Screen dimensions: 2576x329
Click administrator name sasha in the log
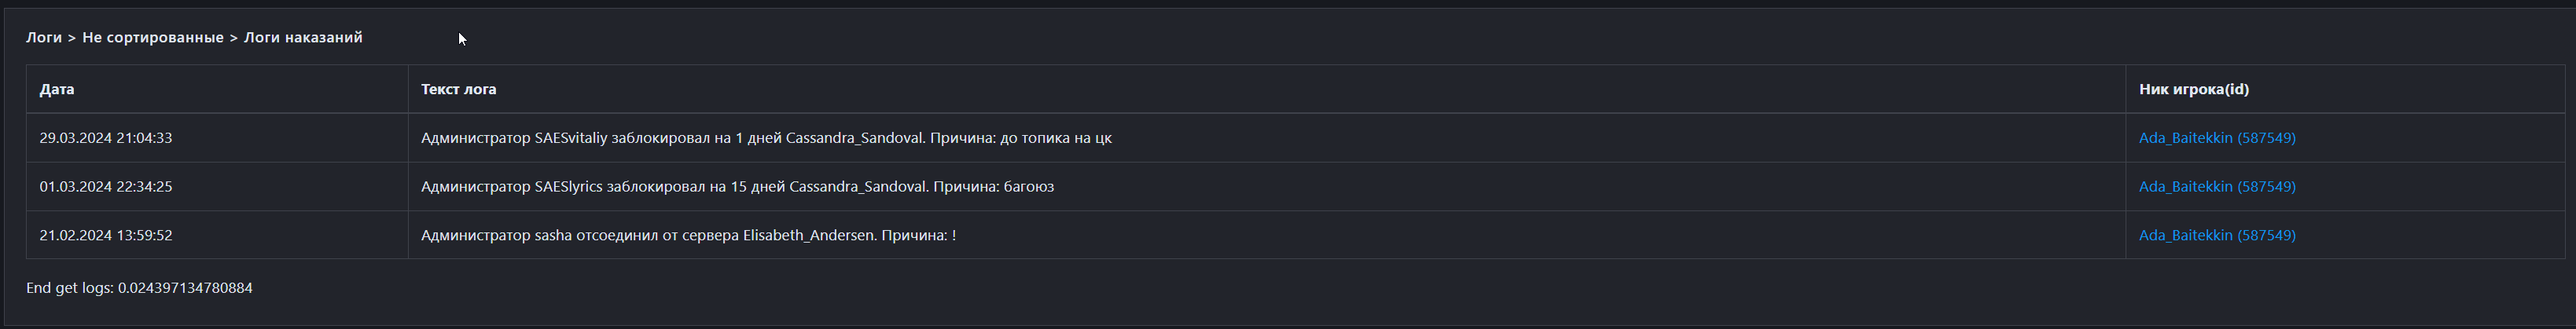tap(553, 236)
